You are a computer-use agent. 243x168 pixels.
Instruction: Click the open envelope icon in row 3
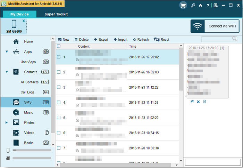click(x=77, y=90)
